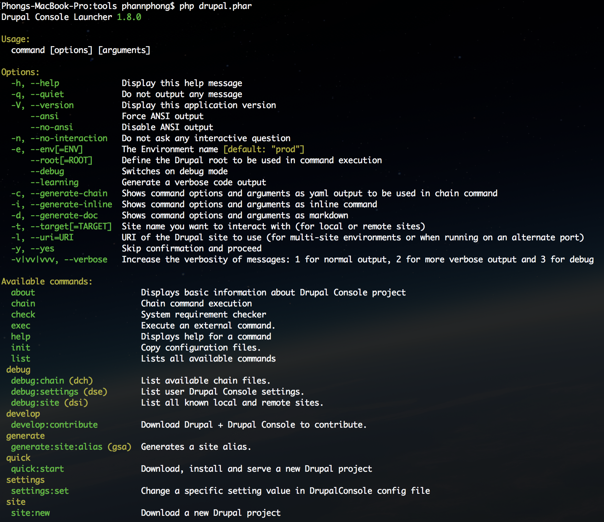Click the version number 1.8.0
Screen dimensions: 604x522
(129, 17)
